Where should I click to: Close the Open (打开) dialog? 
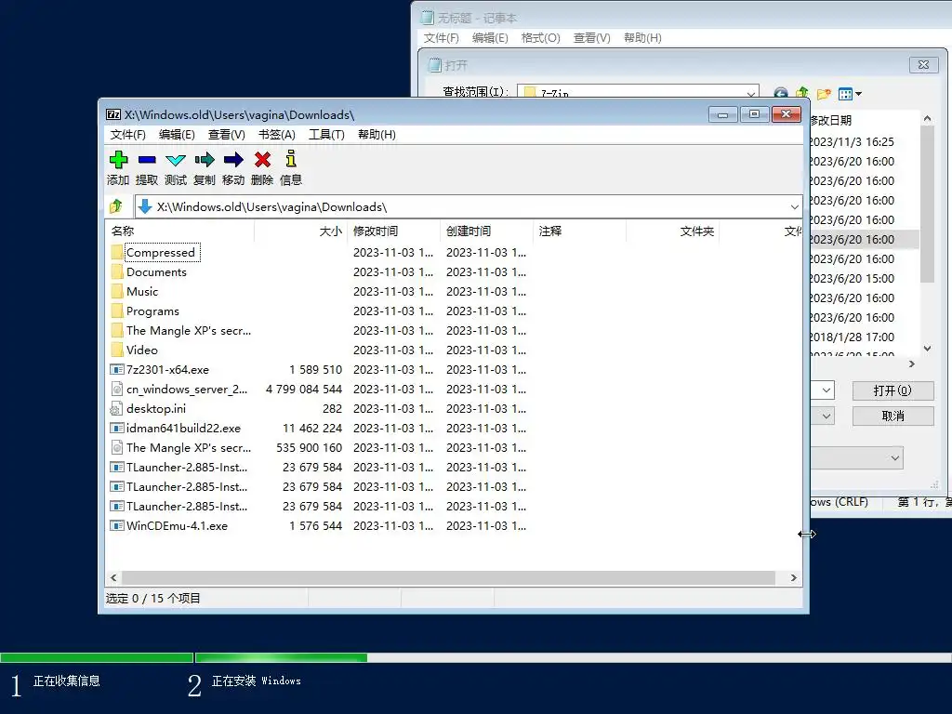[923, 64]
